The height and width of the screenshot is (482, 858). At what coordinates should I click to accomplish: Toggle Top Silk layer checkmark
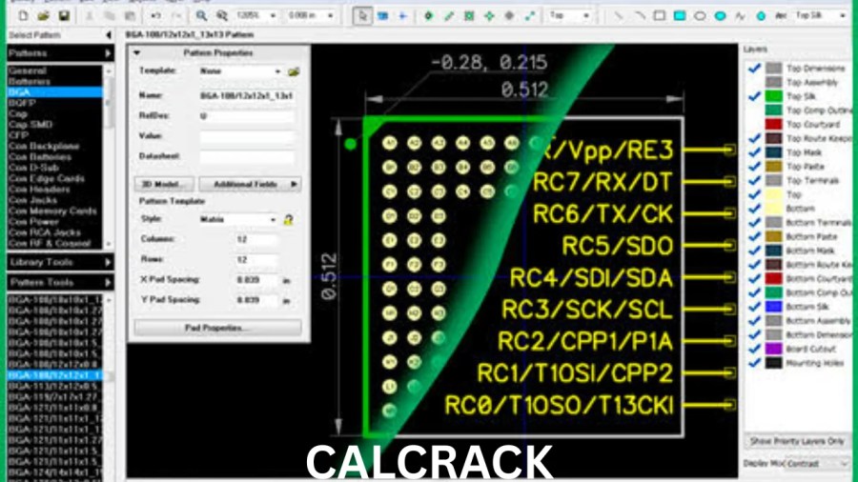[x=755, y=96]
